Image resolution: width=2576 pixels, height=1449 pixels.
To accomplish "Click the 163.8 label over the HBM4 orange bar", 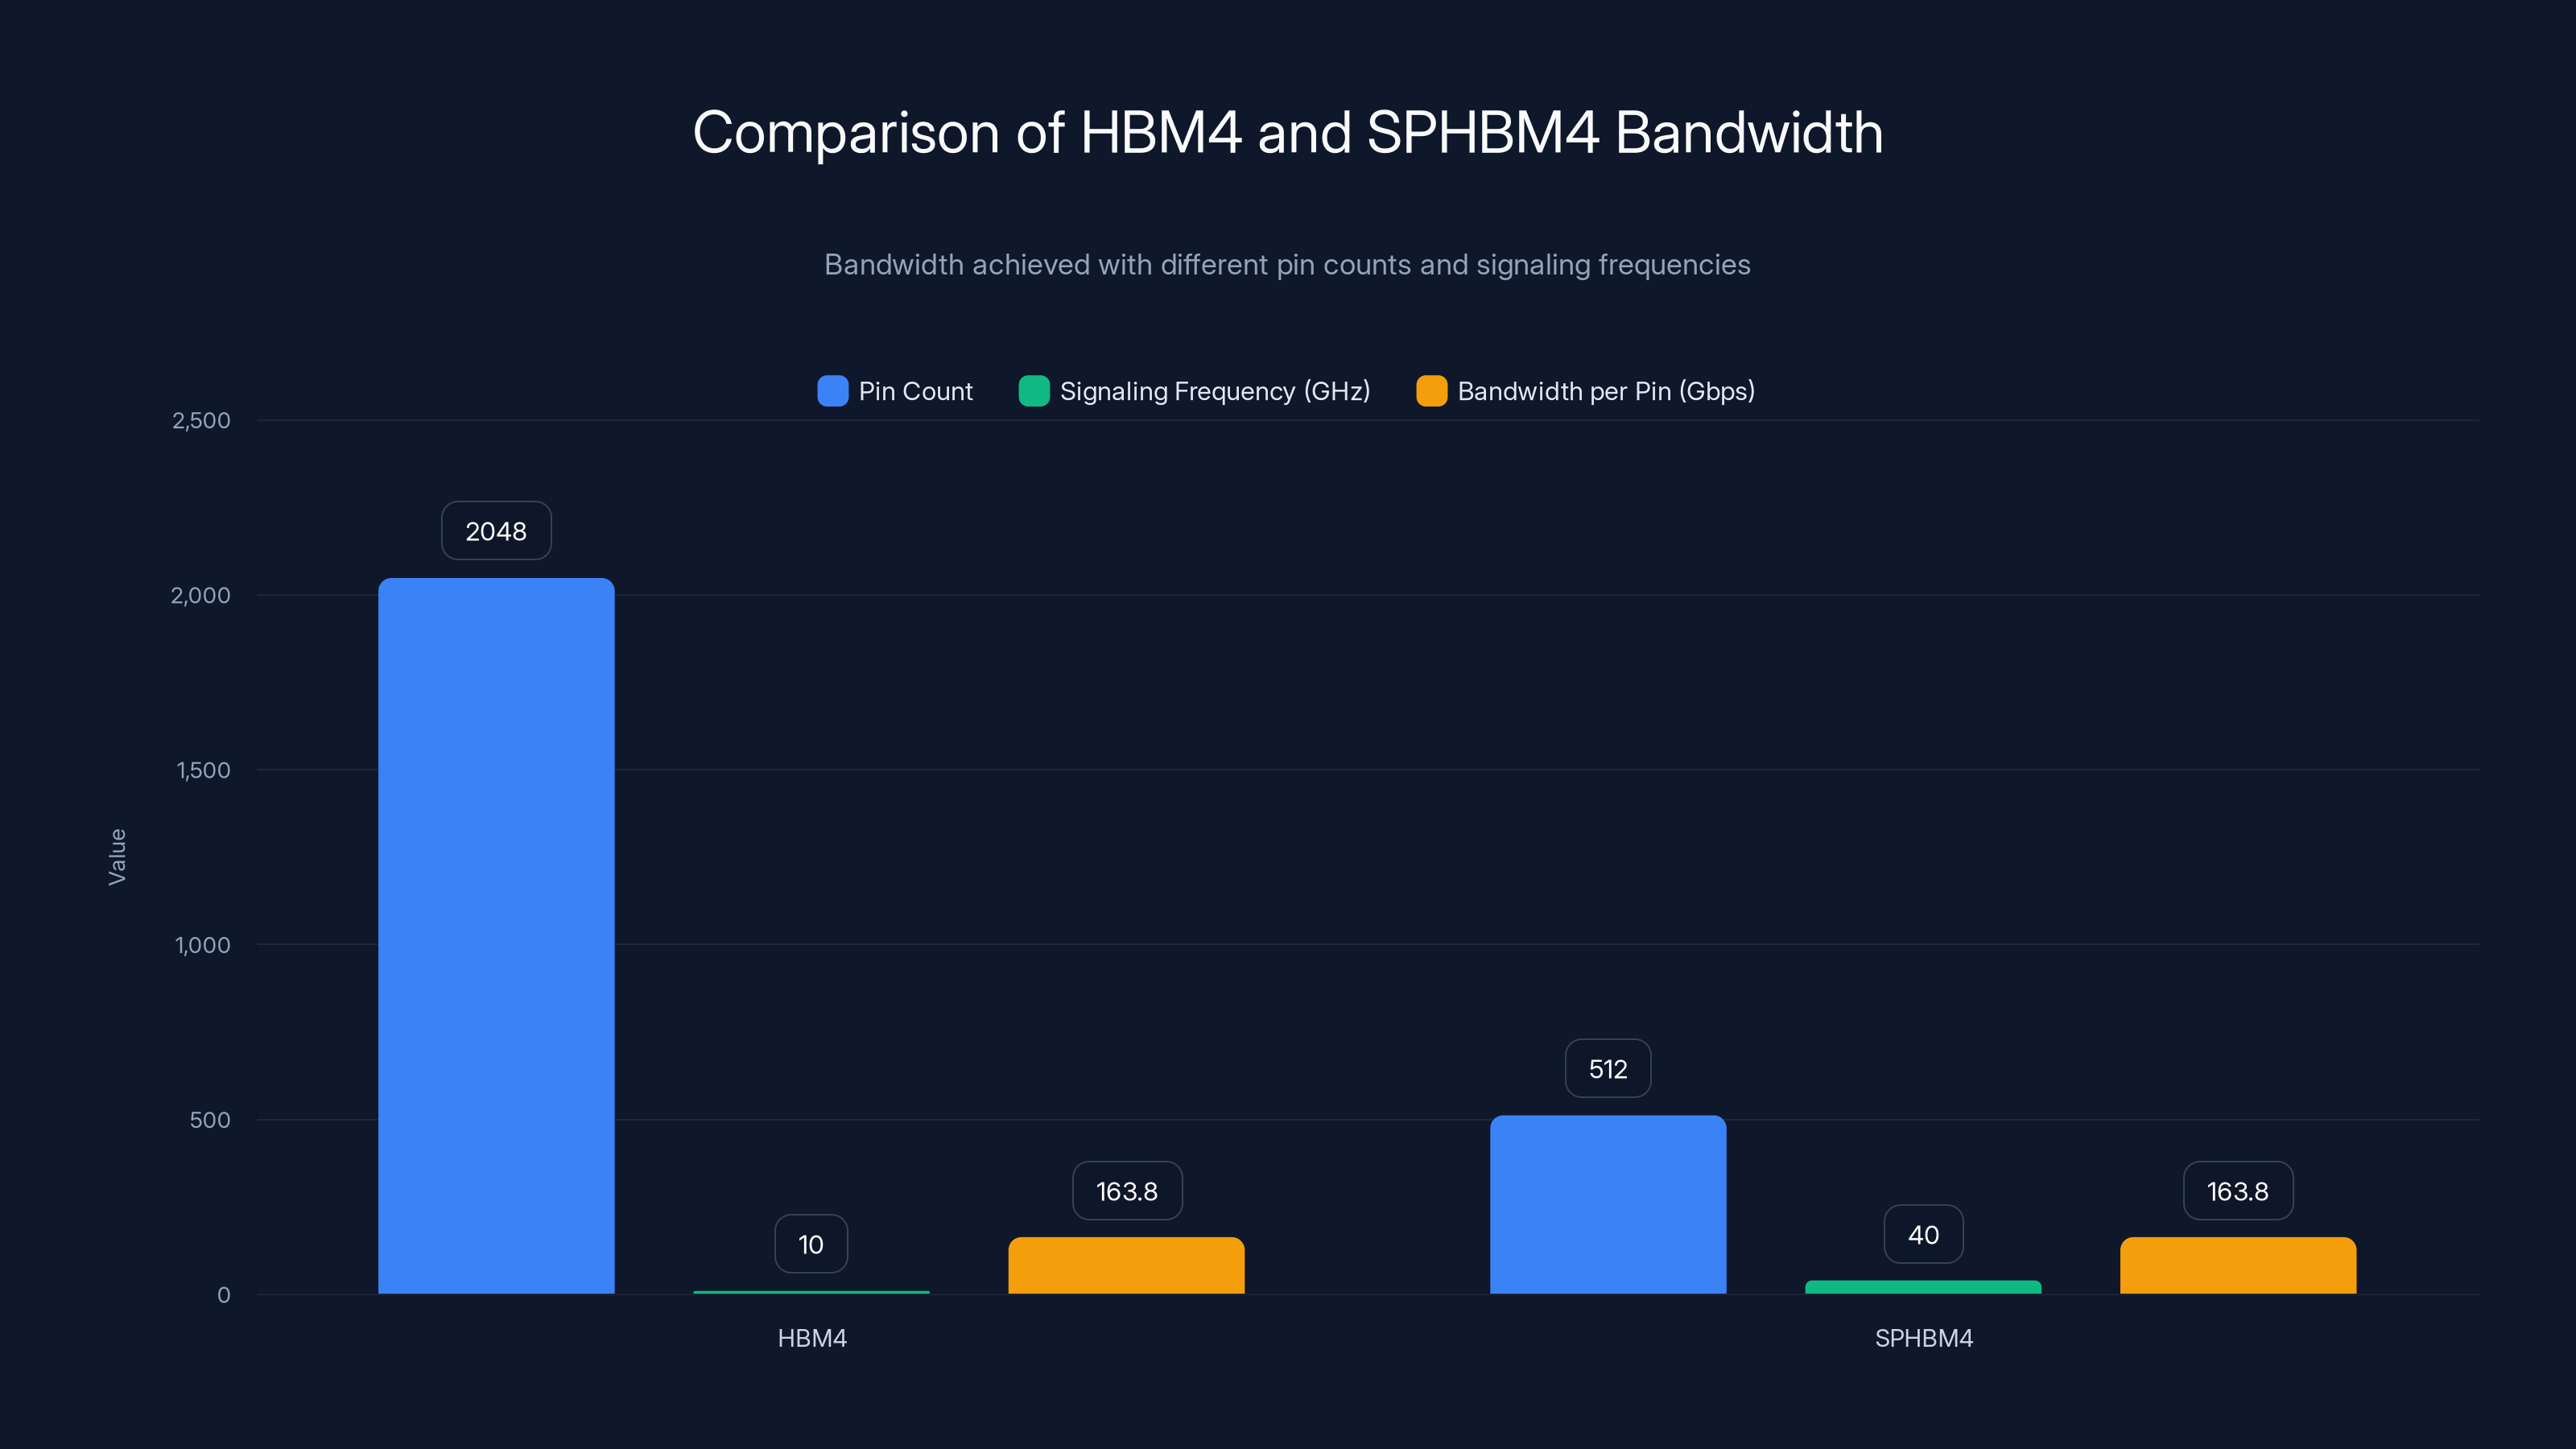I will pyautogui.click(x=1126, y=1191).
